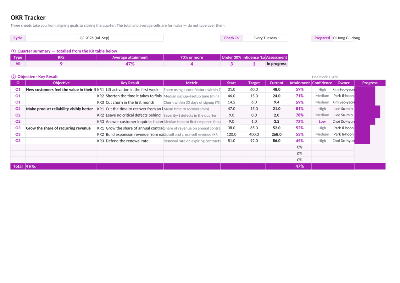
Task: Click the 'Low' confidence cell
Action: coord(322,121)
